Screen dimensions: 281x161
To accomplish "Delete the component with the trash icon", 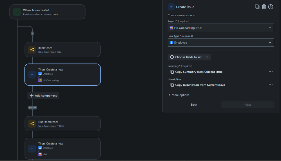I will 264,7.
